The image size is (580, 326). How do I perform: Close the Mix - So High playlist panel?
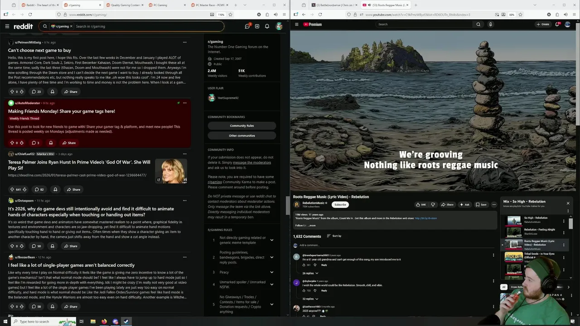tap(568, 203)
